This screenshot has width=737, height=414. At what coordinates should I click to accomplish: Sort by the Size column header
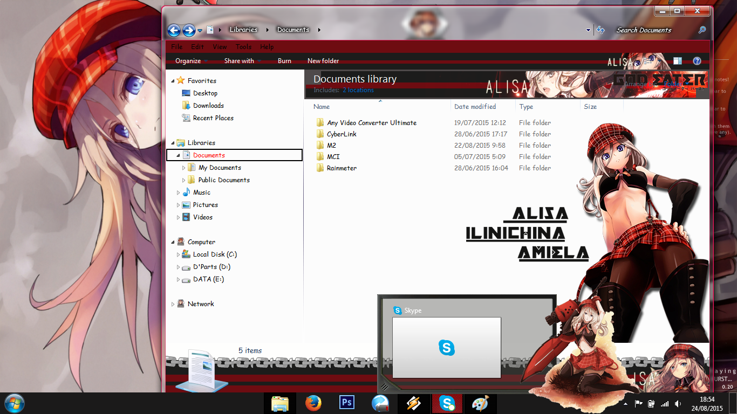click(x=590, y=107)
